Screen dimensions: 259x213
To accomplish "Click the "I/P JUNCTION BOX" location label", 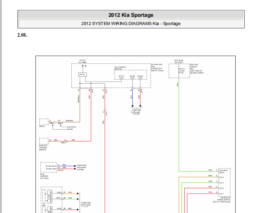I will [x=157, y=68].
